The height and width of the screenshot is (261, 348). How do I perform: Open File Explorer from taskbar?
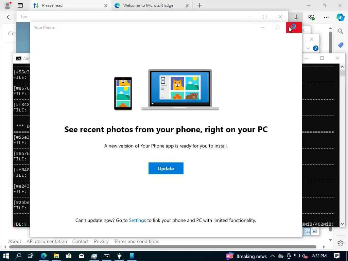coord(56,256)
